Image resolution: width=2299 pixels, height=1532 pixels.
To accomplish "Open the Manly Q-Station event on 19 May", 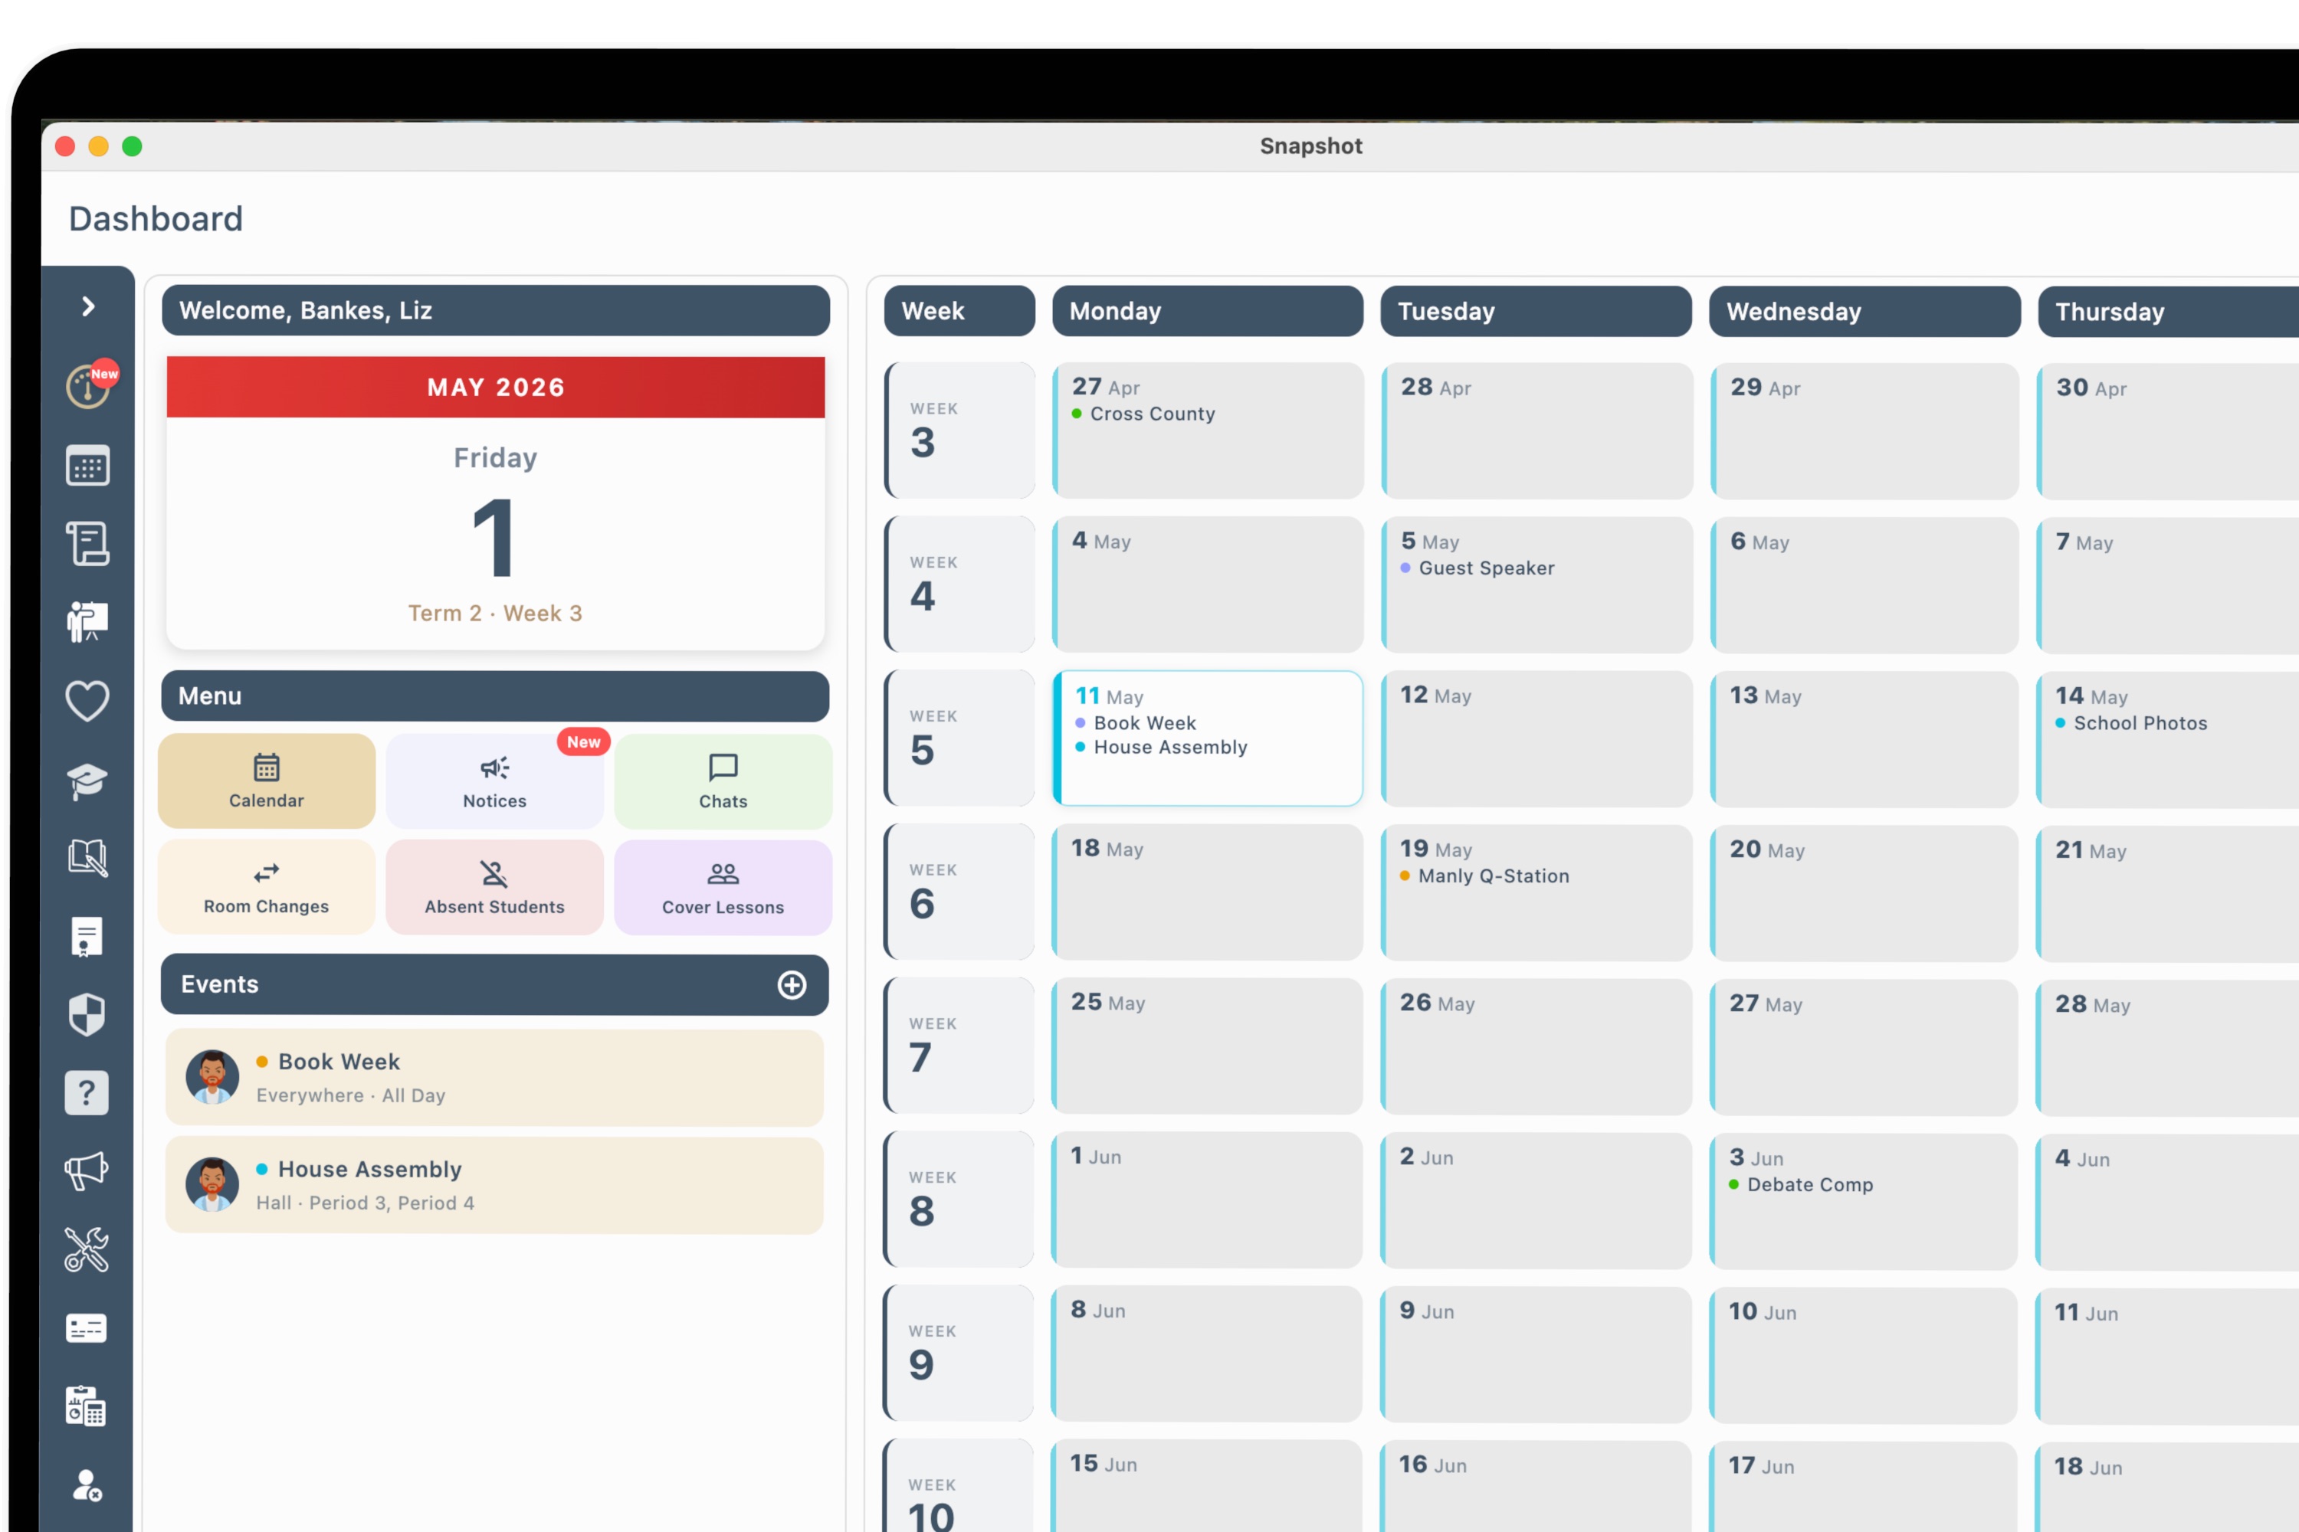I will pyautogui.click(x=1485, y=876).
